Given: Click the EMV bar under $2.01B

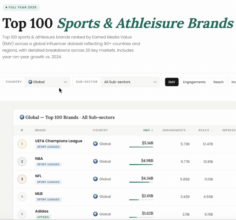Looking at the screenshot, I should pos(141,200).
